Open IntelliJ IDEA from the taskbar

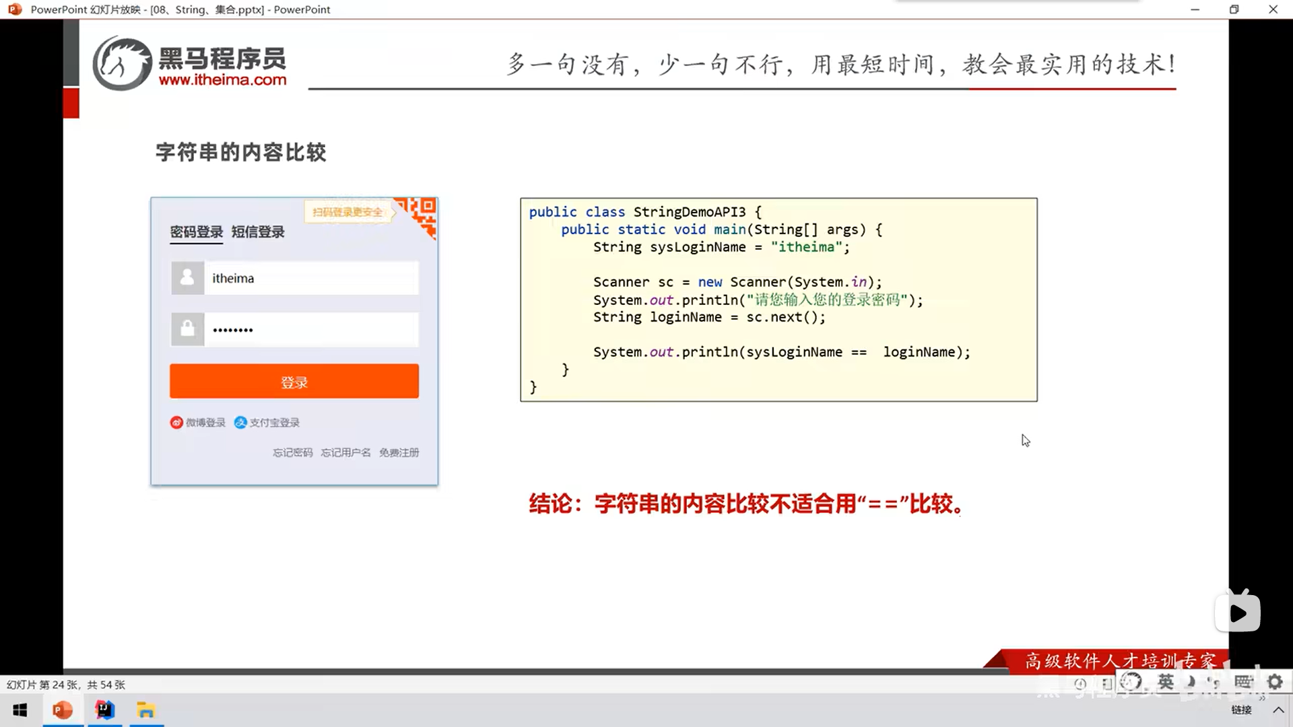(x=105, y=710)
